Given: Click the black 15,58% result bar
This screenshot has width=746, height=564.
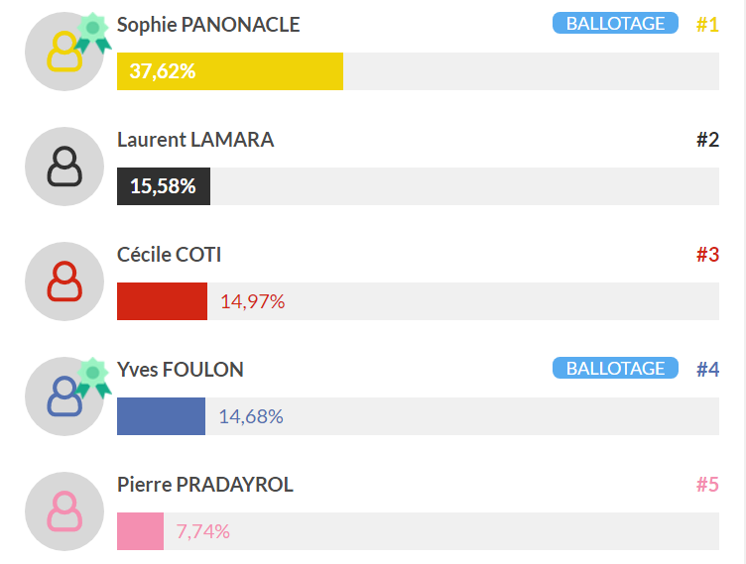Looking at the screenshot, I should point(163,186).
